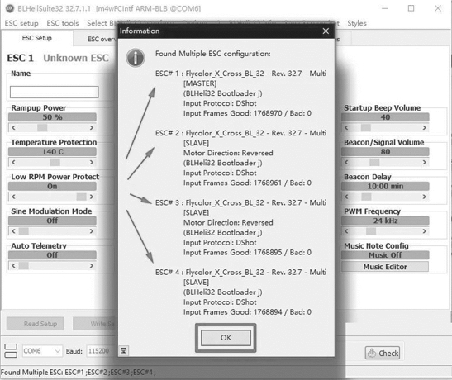Viewport: 452px width, 380px height.
Task: Click the 'Found Multiple ESC' status bar text
Action: (79, 373)
